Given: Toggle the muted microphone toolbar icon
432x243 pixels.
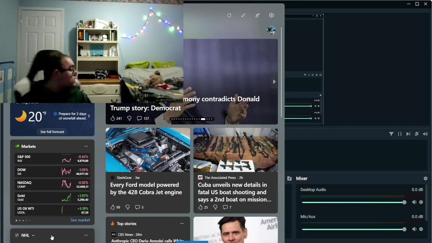Looking at the screenshot, I should (417, 134).
